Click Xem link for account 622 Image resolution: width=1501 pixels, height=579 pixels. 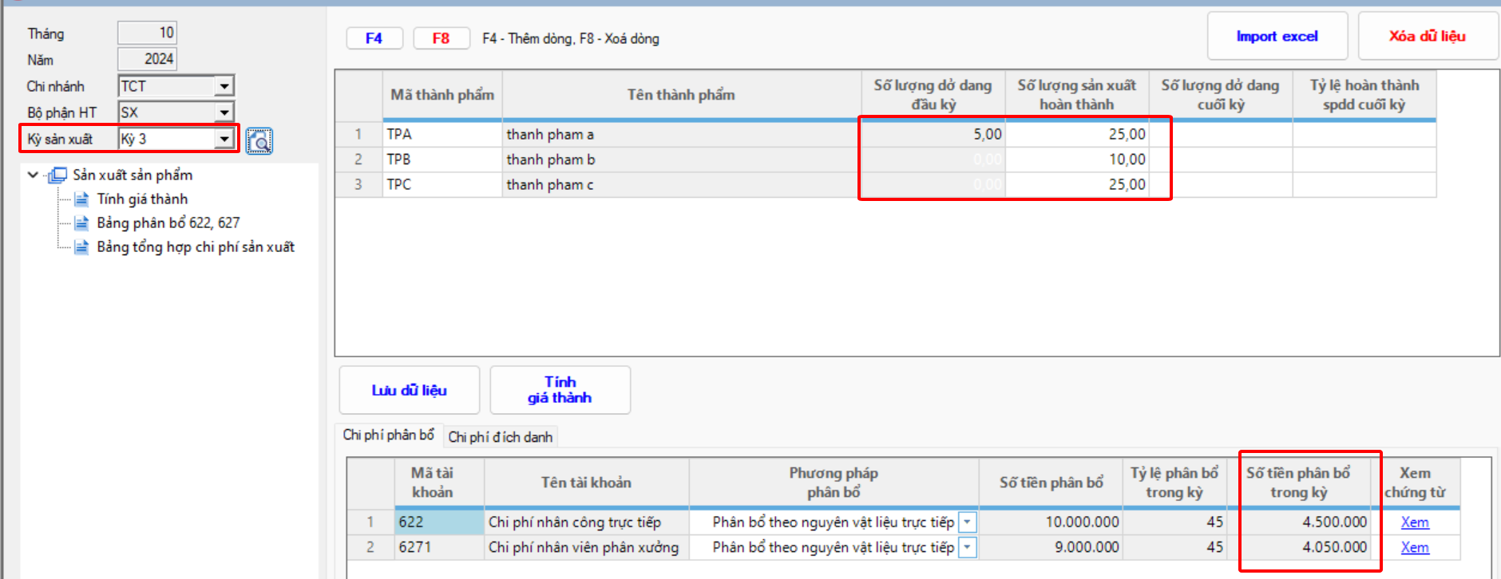(1414, 522)
